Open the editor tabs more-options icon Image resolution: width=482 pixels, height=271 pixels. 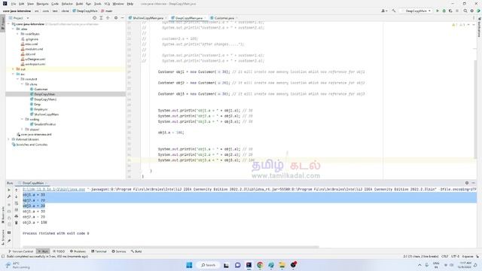[474, 18]
